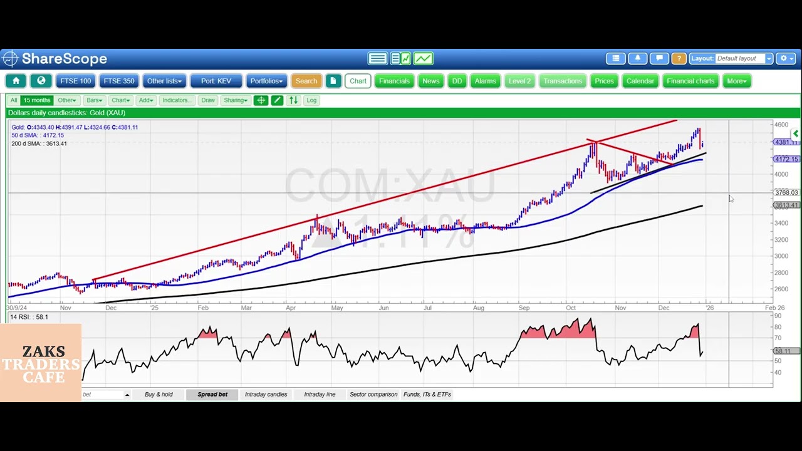Open the list menu icon in header
Image resolution: width=802 pixels, height=451 pixels.
coord(616,58)
